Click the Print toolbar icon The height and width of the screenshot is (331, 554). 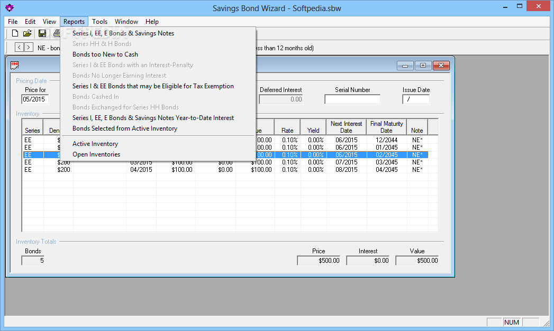pos(56,33)
